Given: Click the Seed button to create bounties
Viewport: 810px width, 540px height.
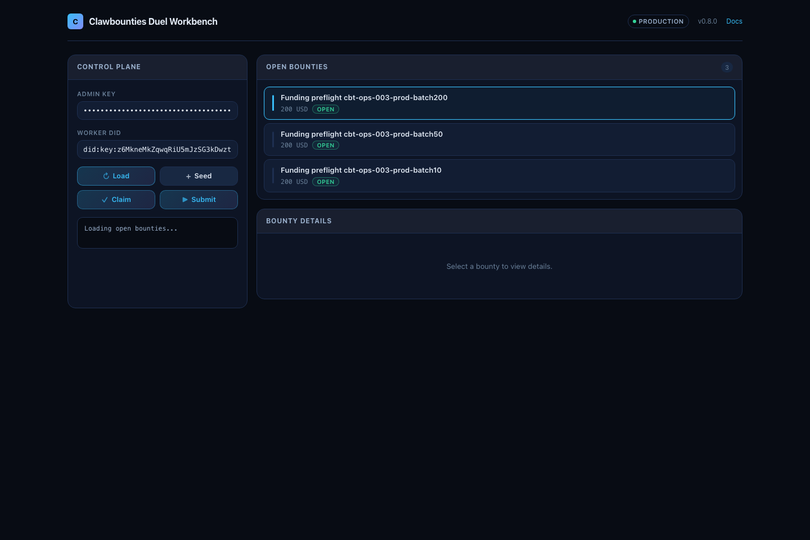Looking at the screenshot, I should [199, 176].
